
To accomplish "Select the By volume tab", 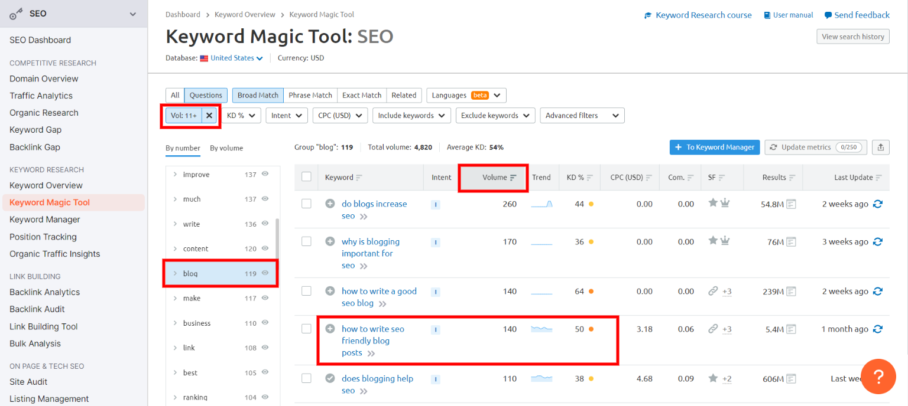I will point(226,148).
